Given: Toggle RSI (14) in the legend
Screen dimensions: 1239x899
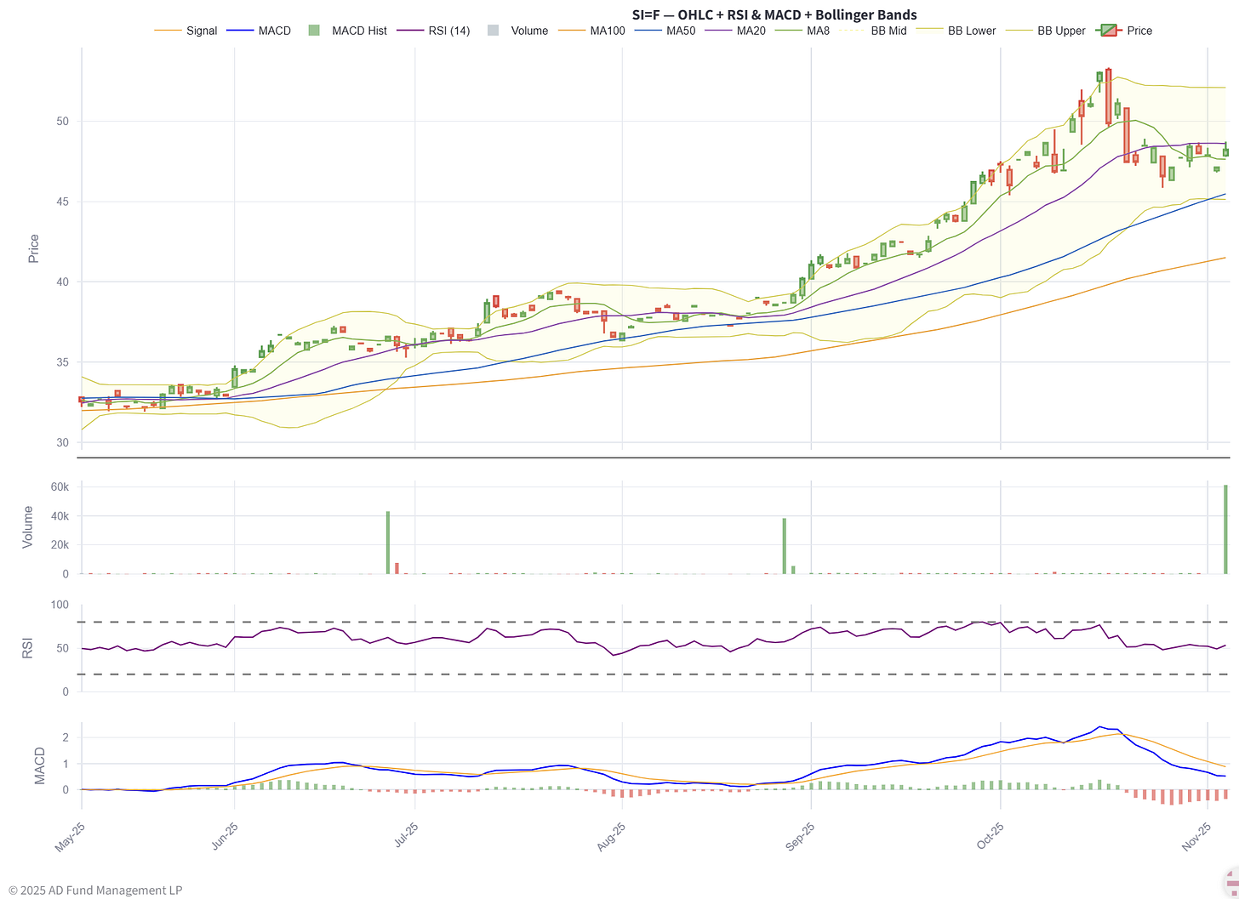Looking at the screenshot, I should [433, 31].
